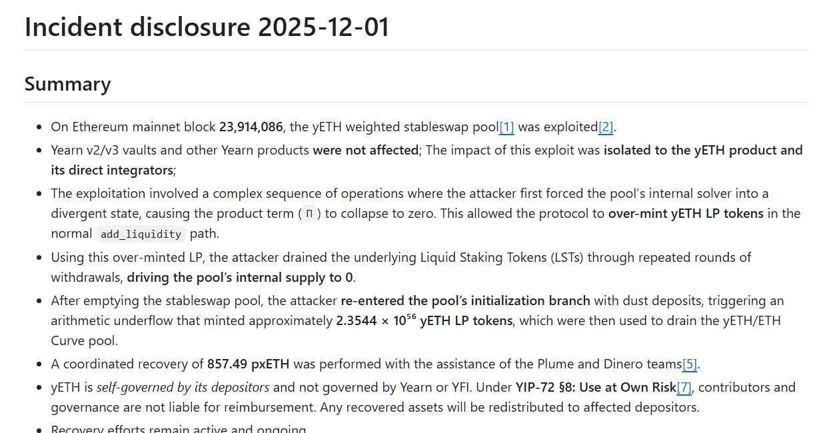Click italic "self-governed by its depositors" text
This screenshot has height=433, width=835.
coord(183,388)
